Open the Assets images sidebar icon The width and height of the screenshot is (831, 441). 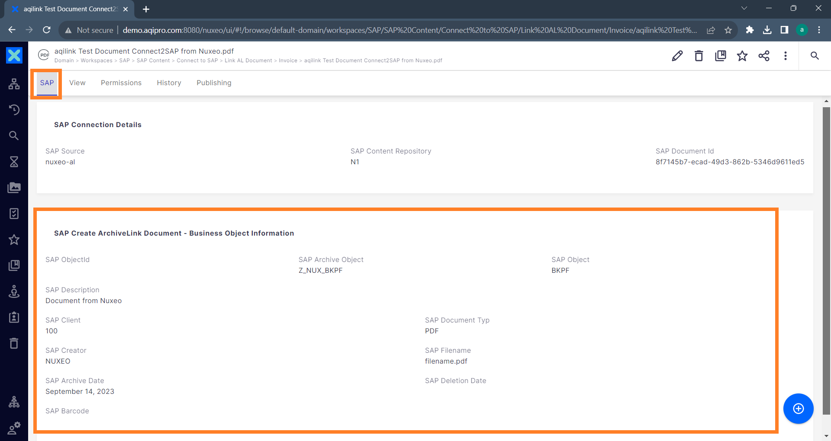[x=14, y=188]
